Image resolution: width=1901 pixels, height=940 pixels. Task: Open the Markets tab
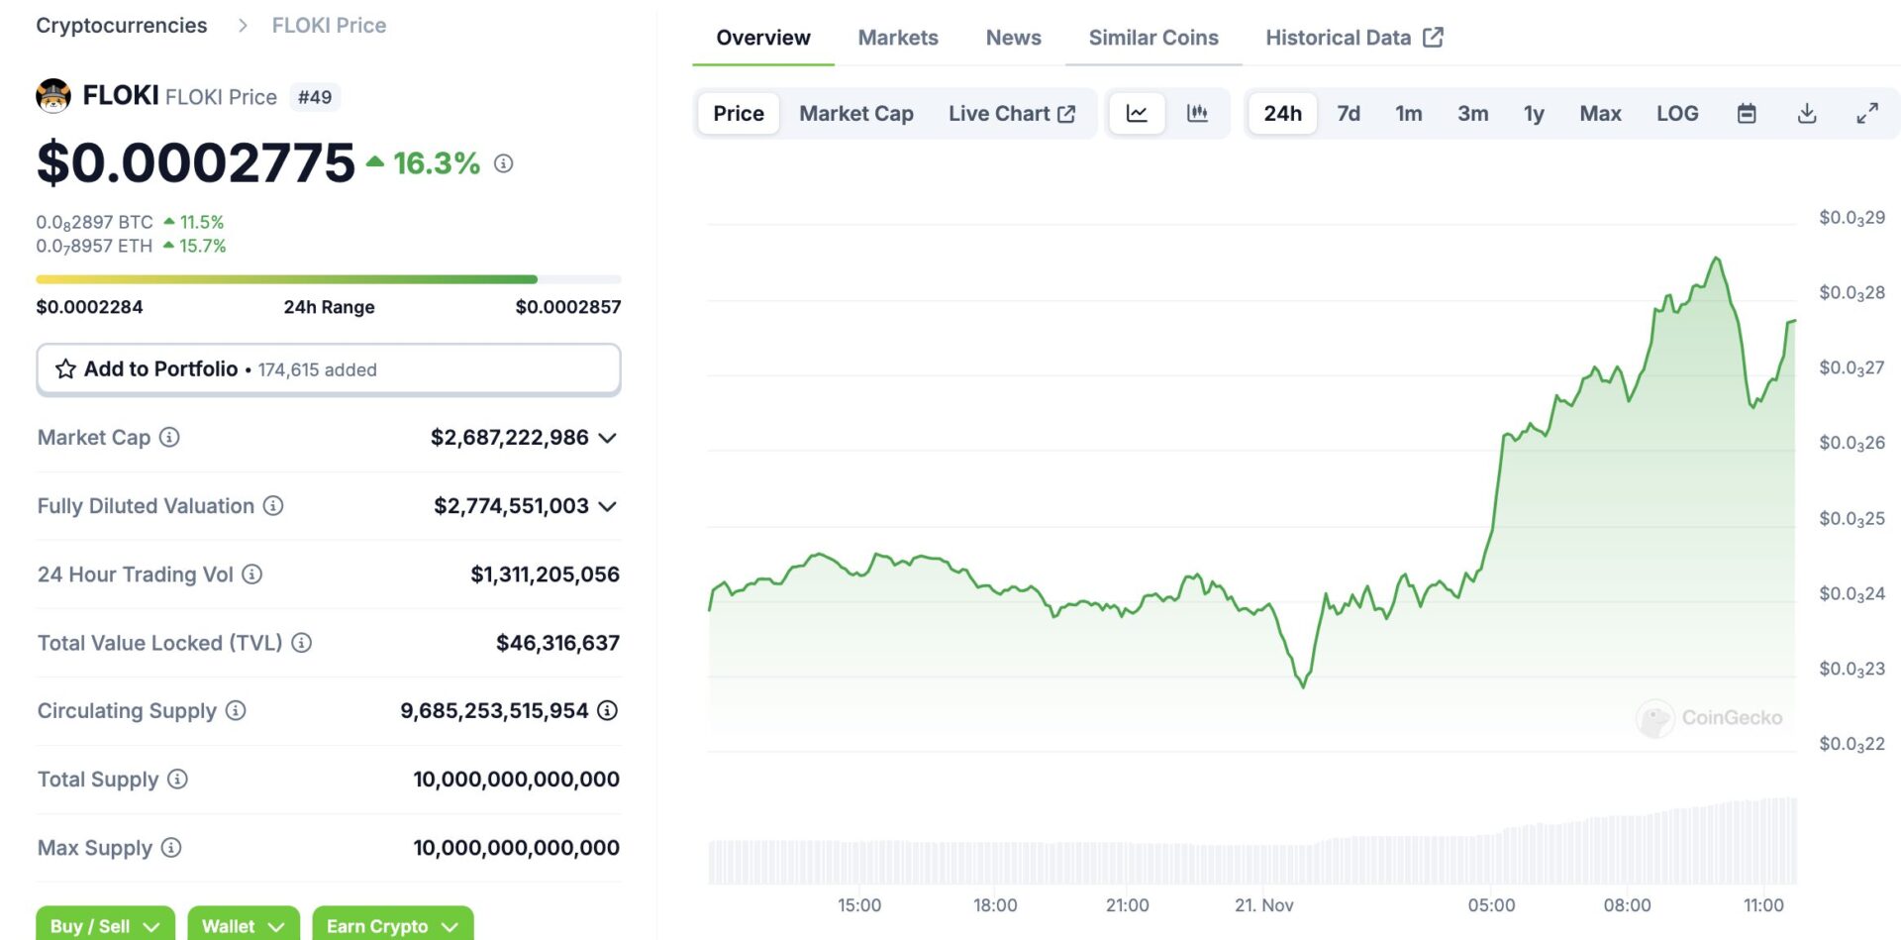click(898, 38)
